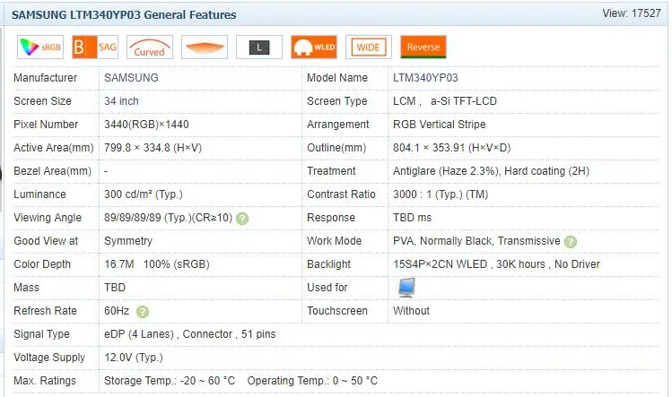
Task: Click the Luminance row label
Action: (39, 194)
